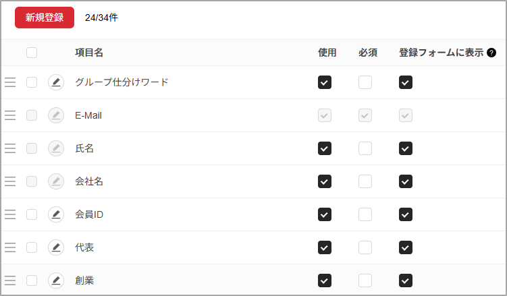
Task: Mark 代表 as 必須
Action: click(x=365, y=247)
